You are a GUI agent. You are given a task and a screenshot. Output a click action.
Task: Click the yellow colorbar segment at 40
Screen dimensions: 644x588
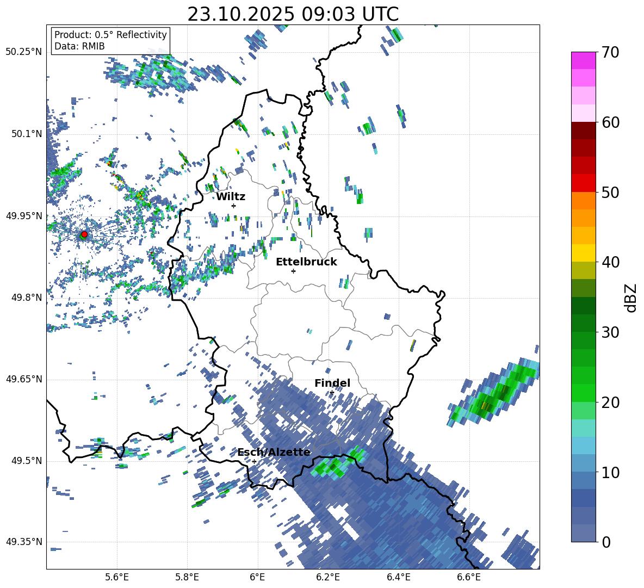583,253
